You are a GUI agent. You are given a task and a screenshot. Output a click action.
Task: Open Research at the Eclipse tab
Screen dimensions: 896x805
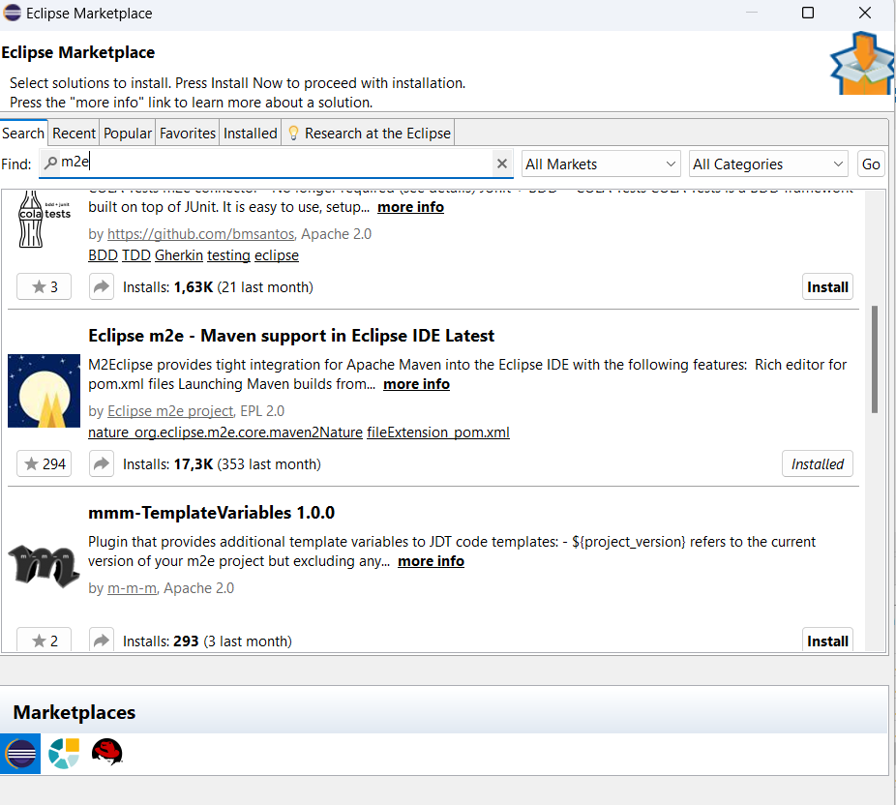[x=368, y=134]
